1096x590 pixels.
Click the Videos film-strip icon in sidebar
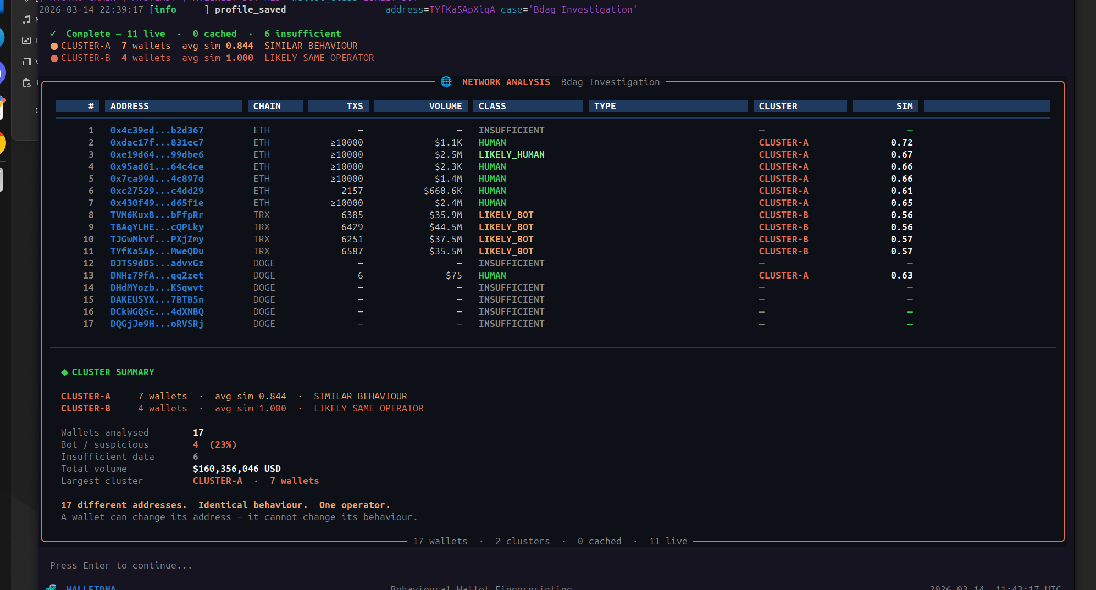(26, 61)
